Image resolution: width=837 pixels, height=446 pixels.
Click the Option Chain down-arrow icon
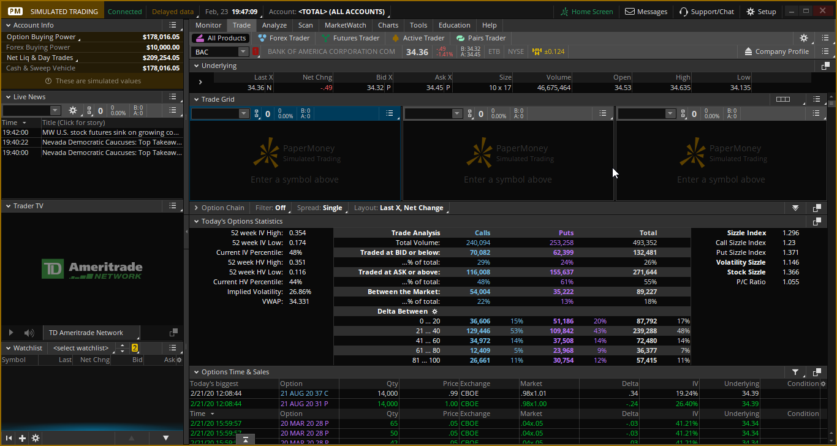(795, 208)
